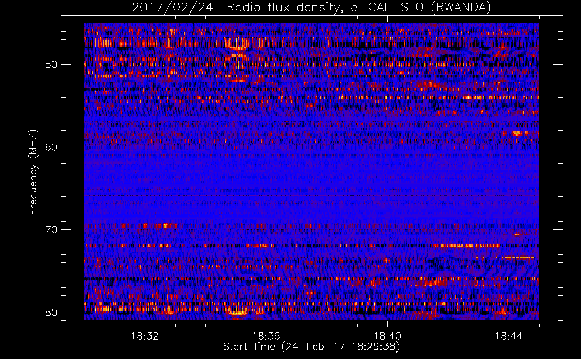Click the 18:44 time tick label
The width and height of the screenshot is (581, 359).
tap(509, 336)
